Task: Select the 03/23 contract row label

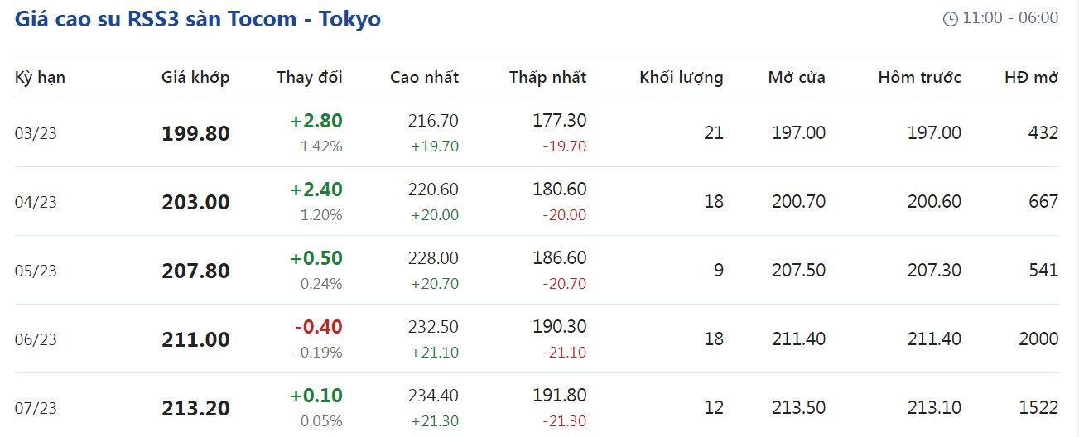Action: point(36,133)
